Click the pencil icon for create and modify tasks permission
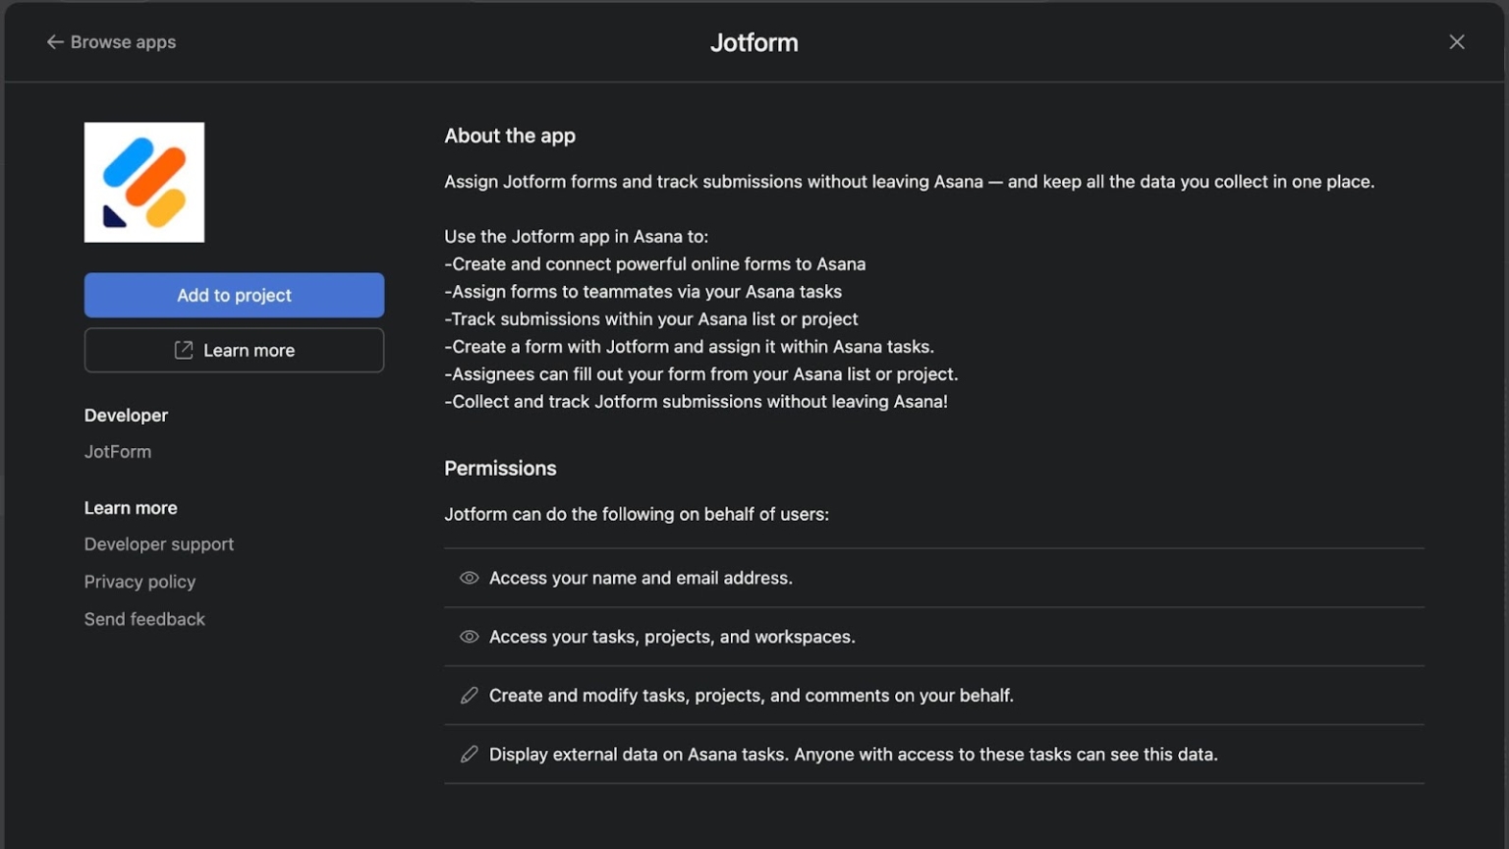 point(469,695)
